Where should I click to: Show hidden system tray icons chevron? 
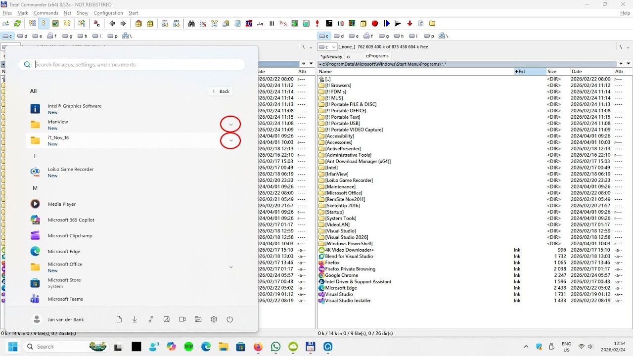point(526,347)
